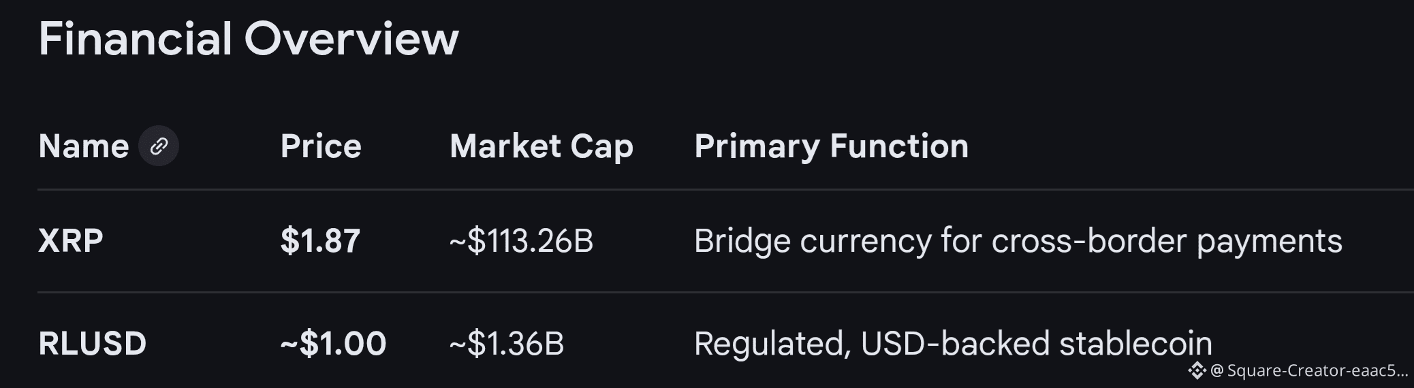Select the XRP name cell
1414x388 pixels.
pos(71,240)
